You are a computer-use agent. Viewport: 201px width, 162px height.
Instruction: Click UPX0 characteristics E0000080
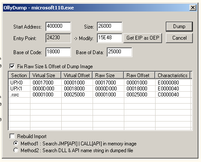pyautogui.click(x=168, y=83)
